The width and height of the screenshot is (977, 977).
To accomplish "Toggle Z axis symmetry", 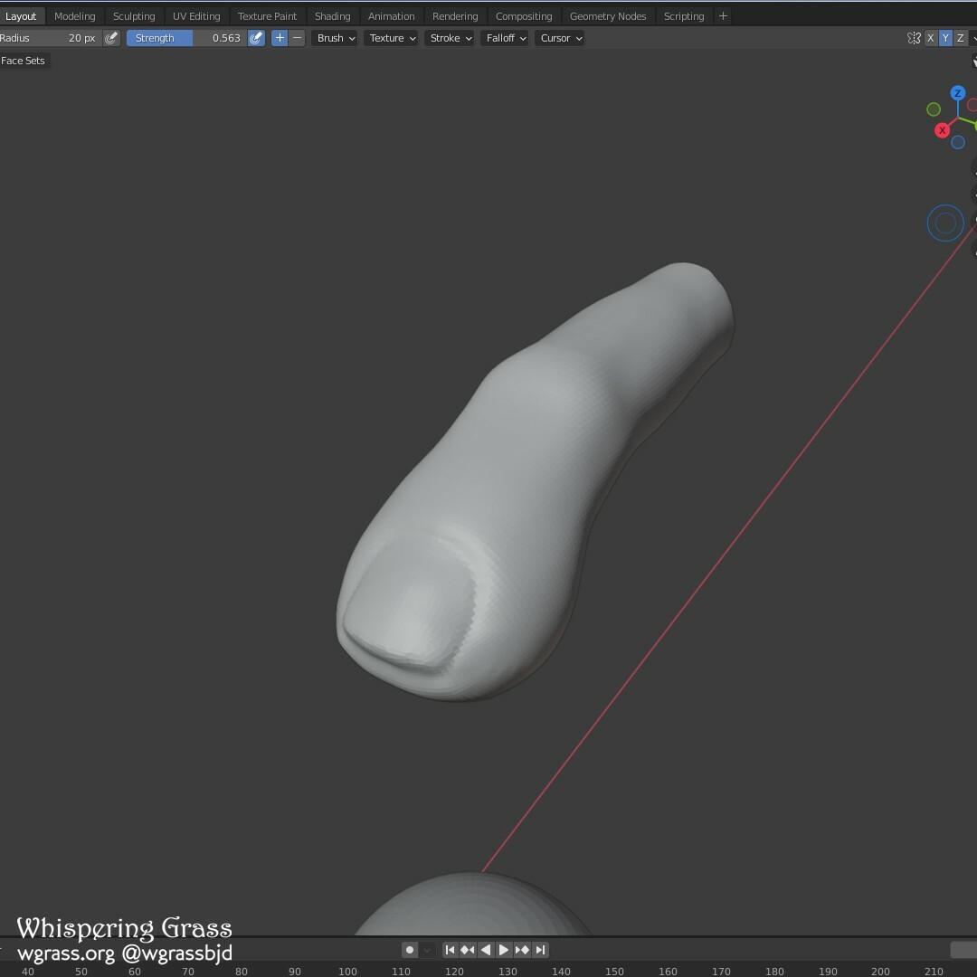I will 960,38.
